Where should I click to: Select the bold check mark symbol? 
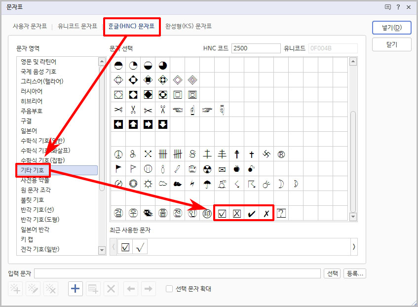(x=251, y=213)
